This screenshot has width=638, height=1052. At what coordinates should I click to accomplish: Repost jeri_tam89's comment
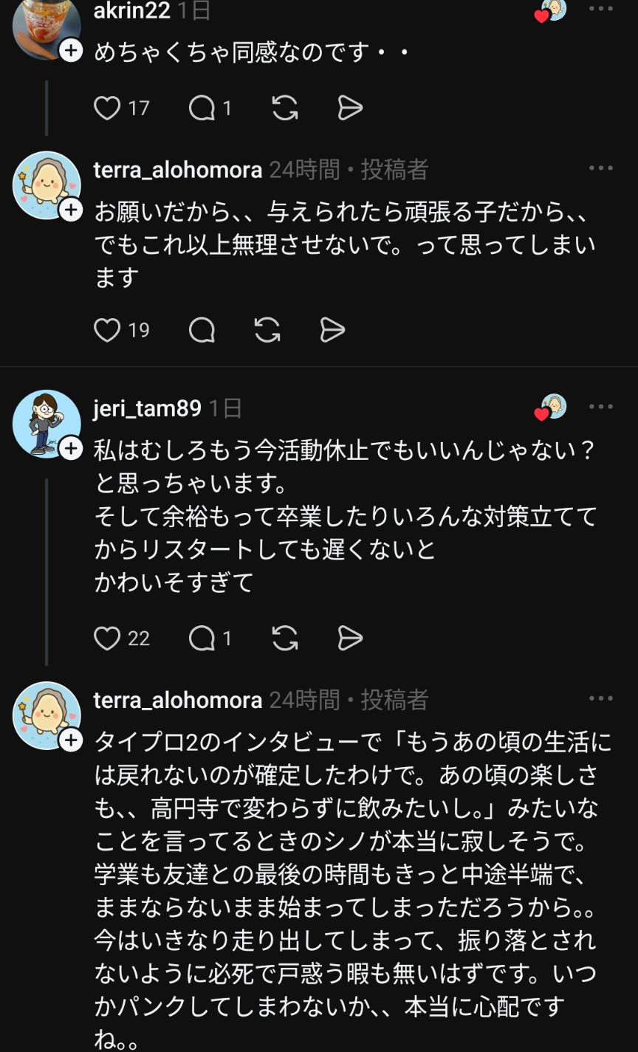pos(285,638)
